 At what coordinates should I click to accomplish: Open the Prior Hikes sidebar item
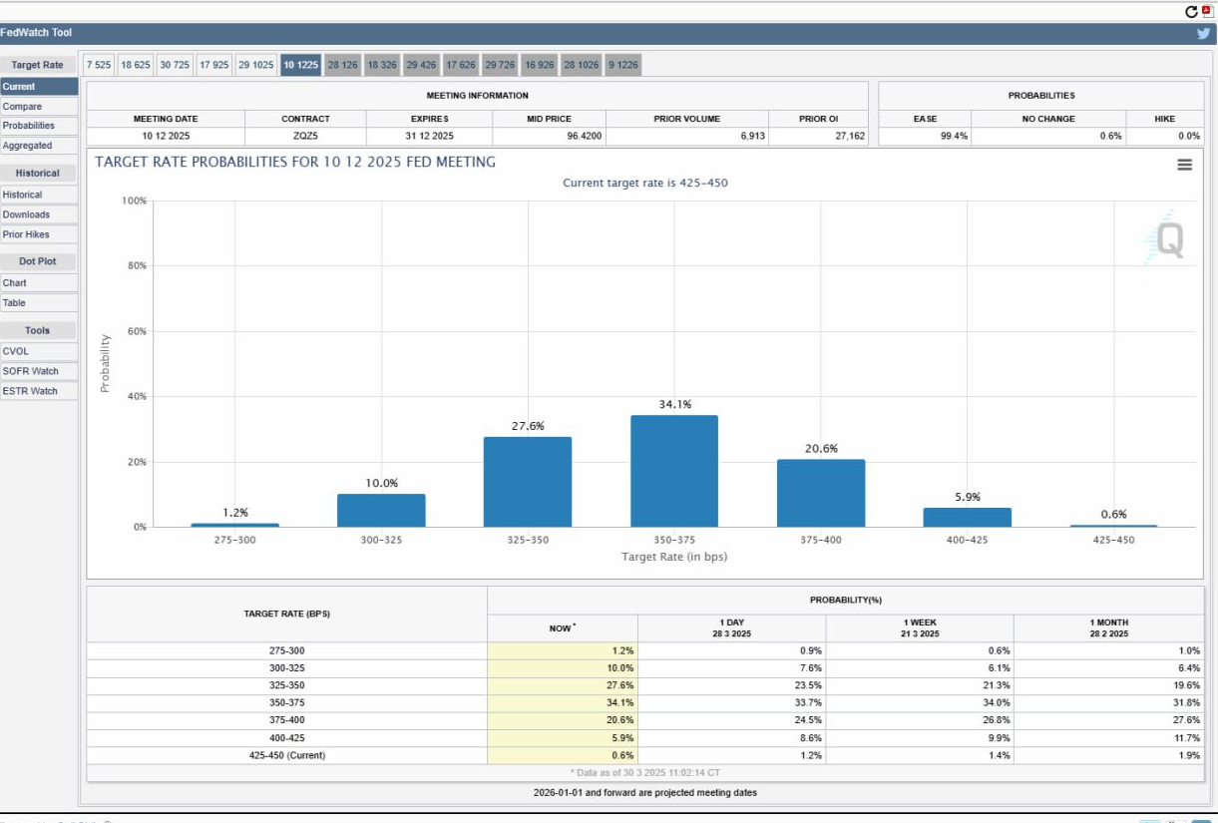point(39,234)
